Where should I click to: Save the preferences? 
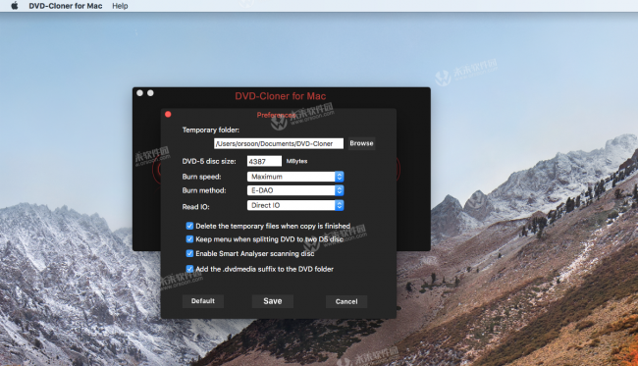coord(273,301)
